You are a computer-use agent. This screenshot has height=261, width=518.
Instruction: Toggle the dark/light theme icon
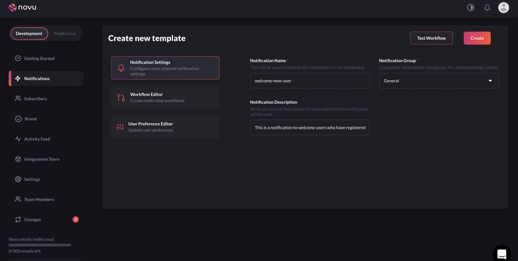(471, 8)
